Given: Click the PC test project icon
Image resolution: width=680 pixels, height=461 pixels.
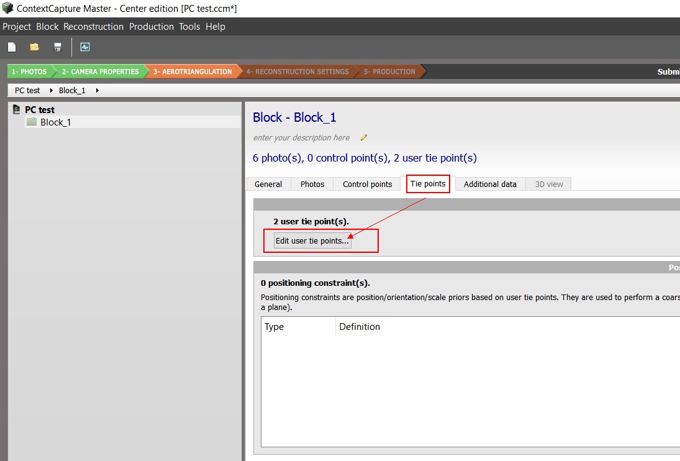Looking at the screenshot, I should [17, 109].
